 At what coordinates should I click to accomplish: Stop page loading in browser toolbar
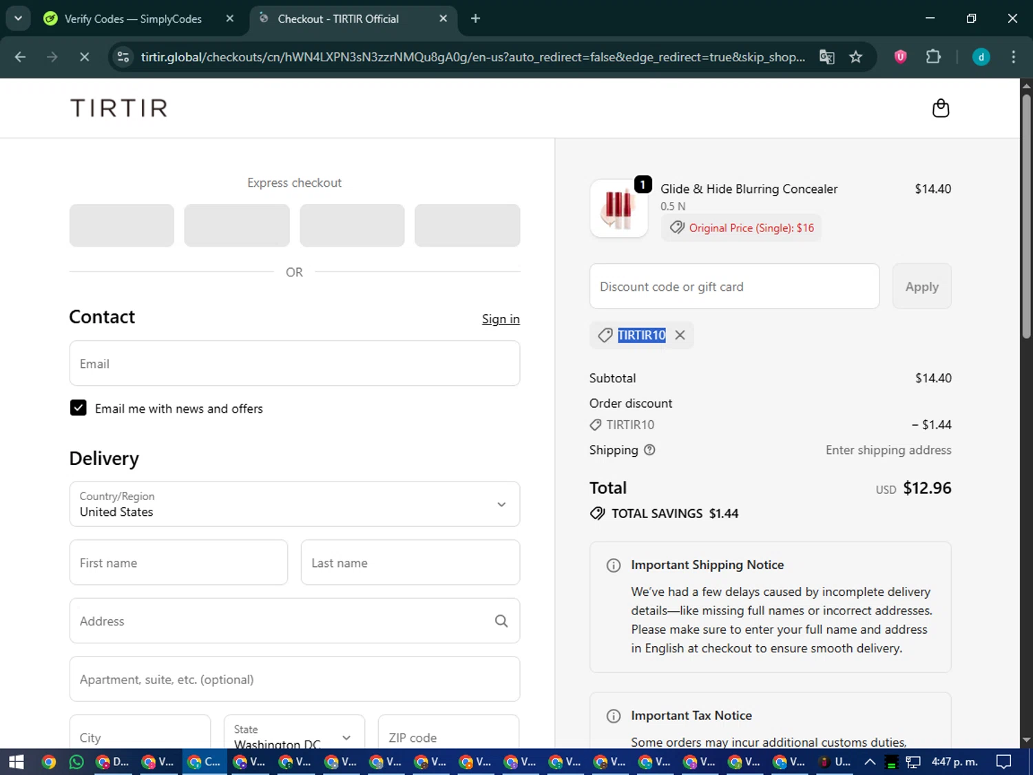84,56
